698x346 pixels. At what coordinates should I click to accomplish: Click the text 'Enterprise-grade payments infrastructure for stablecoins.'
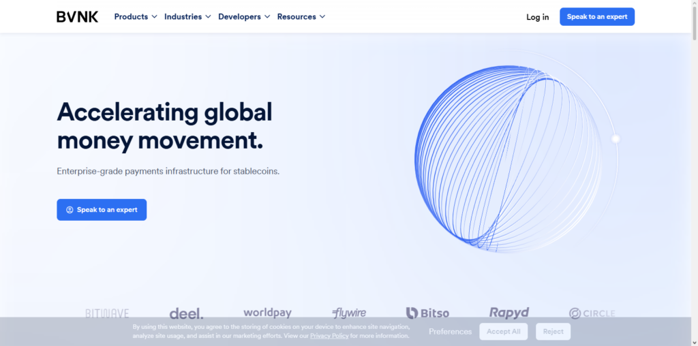pos(168,171)
